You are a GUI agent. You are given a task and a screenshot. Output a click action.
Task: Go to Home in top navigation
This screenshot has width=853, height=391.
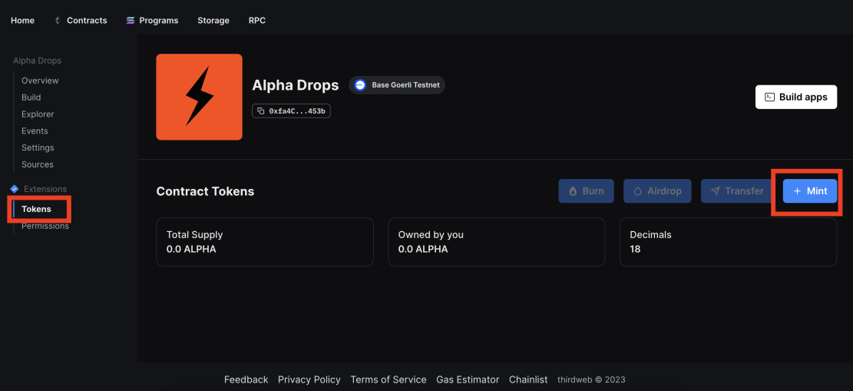point(22,21)
